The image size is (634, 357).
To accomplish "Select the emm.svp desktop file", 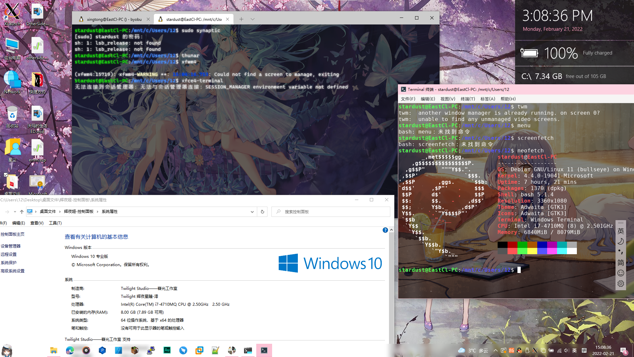I will pos(37,151).
